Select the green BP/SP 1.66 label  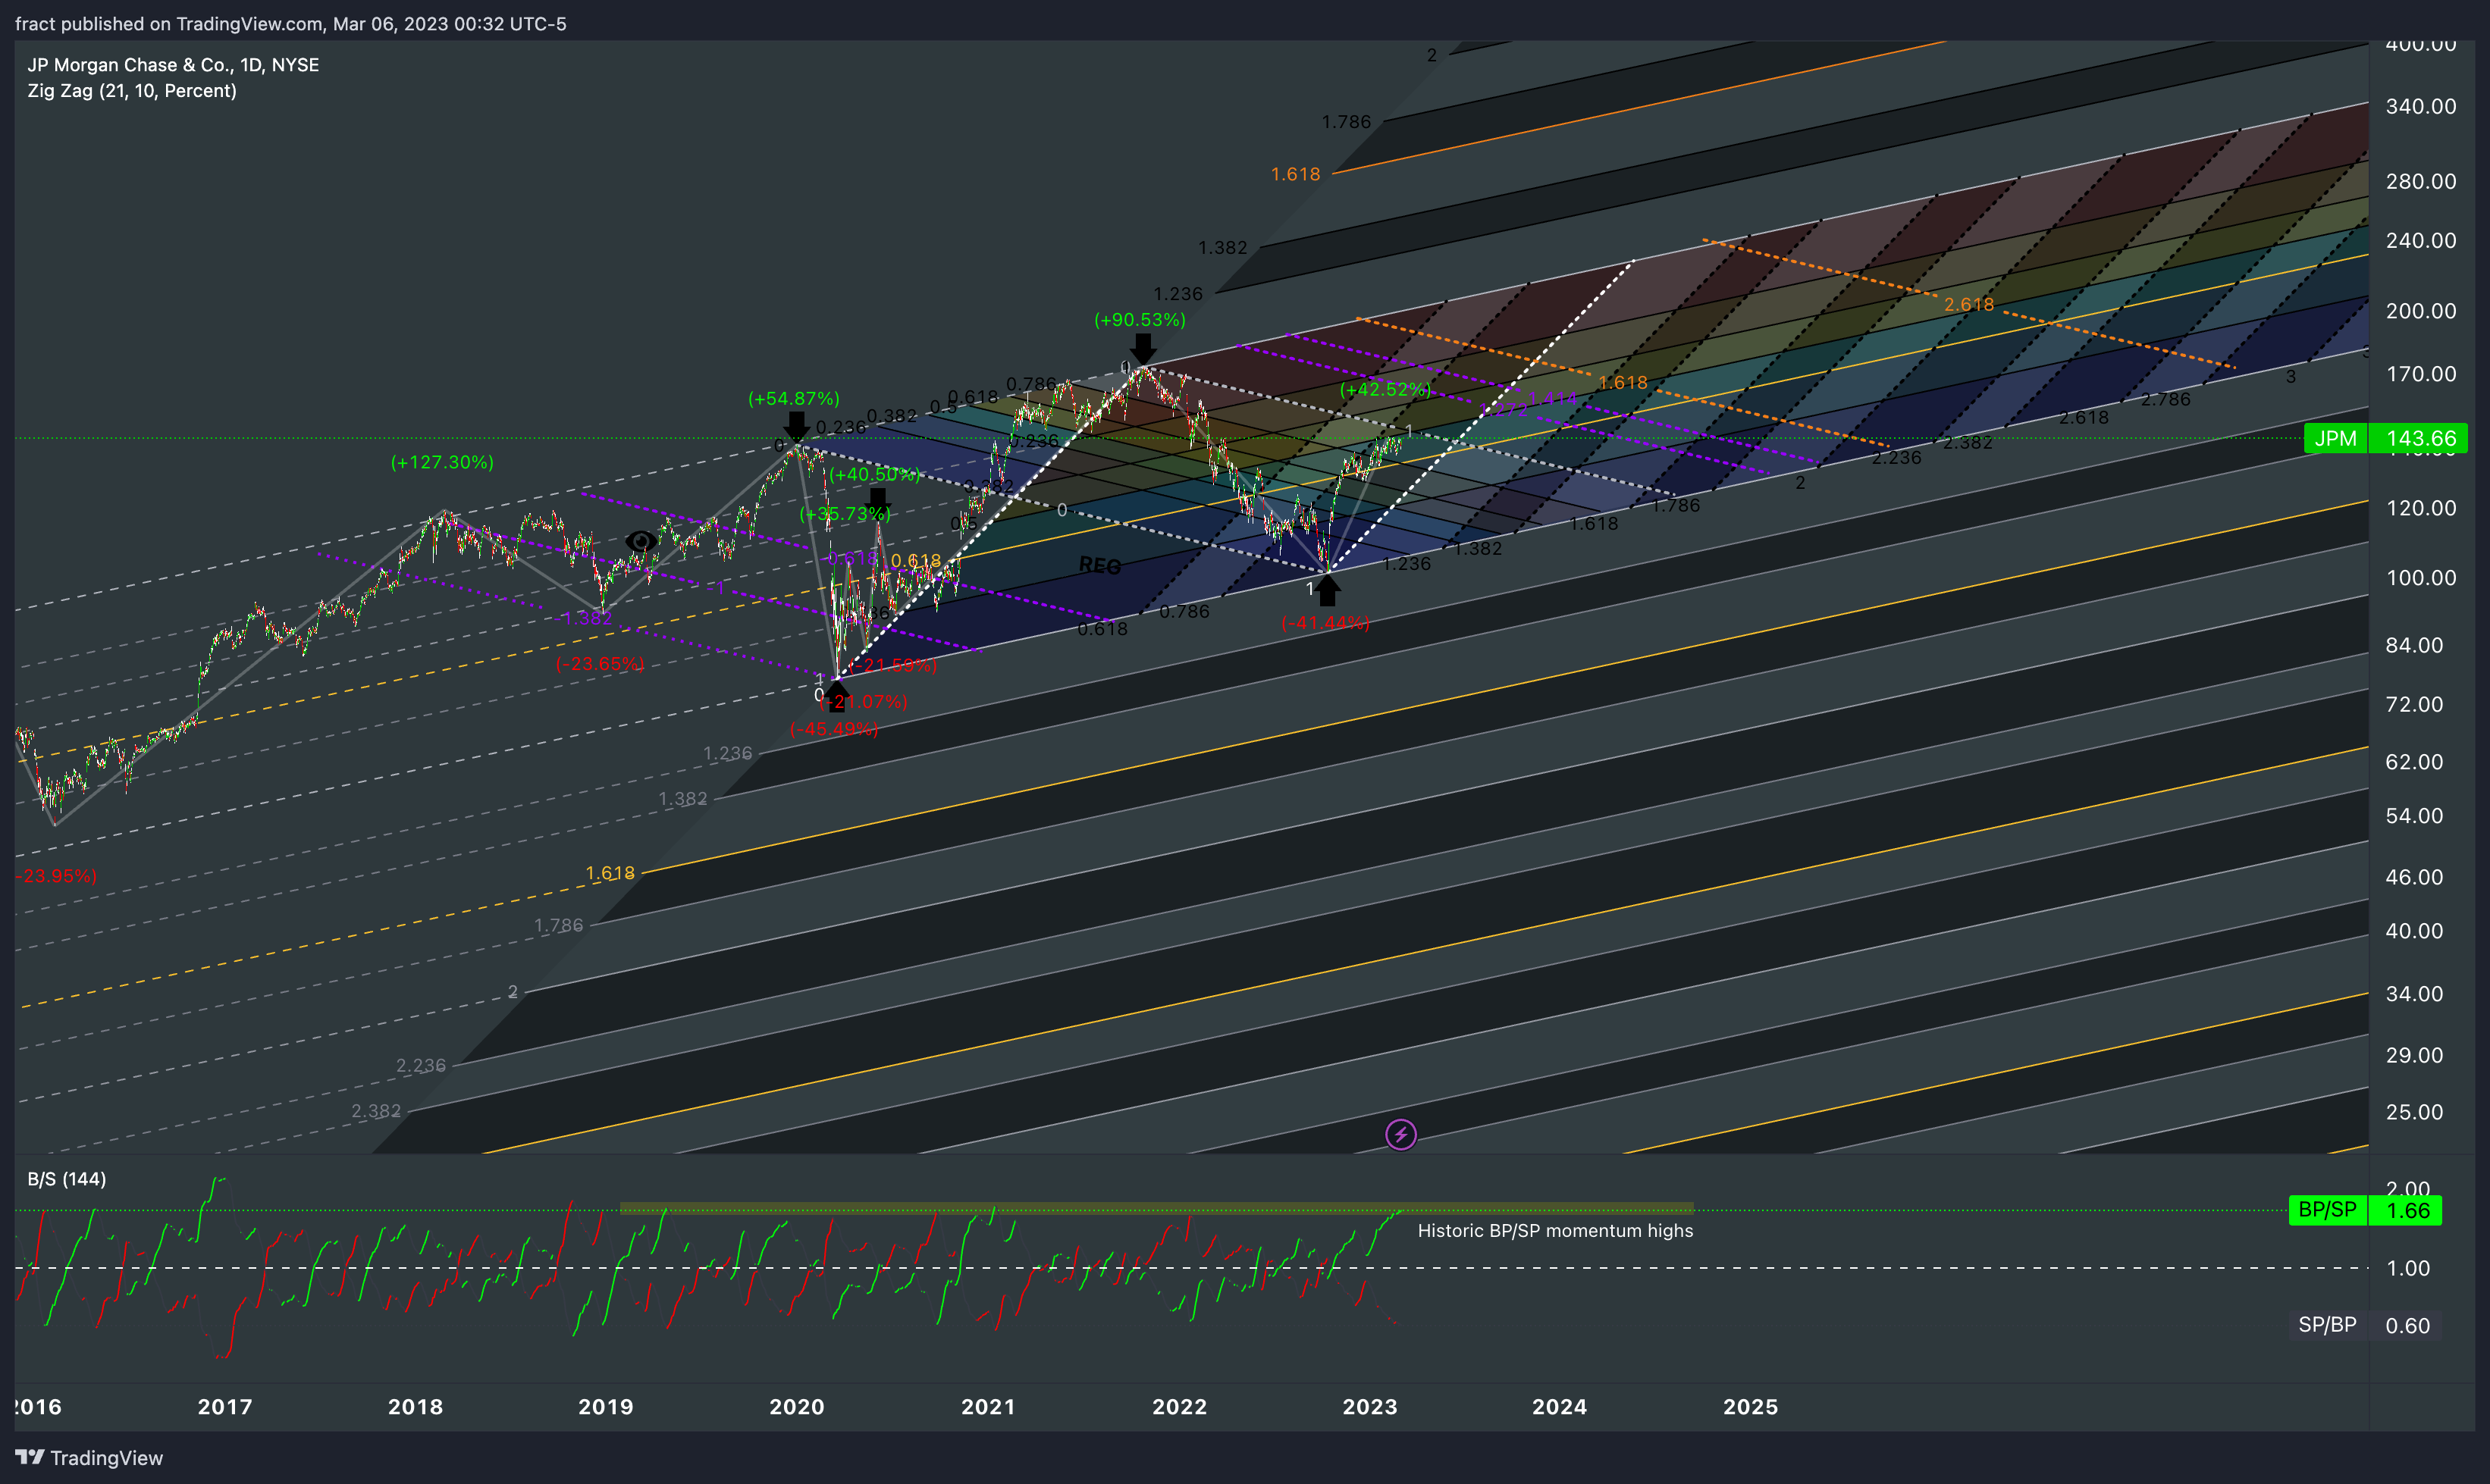pyautogui.click(x=2365, y=1210)
